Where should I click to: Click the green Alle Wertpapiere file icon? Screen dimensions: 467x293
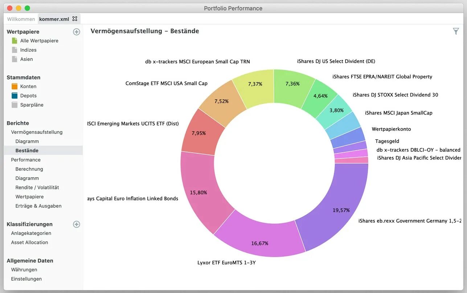[15, 41]
